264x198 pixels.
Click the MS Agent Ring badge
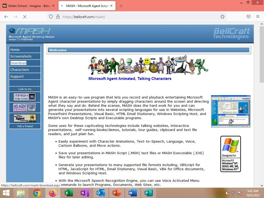(x=25, y=108)
